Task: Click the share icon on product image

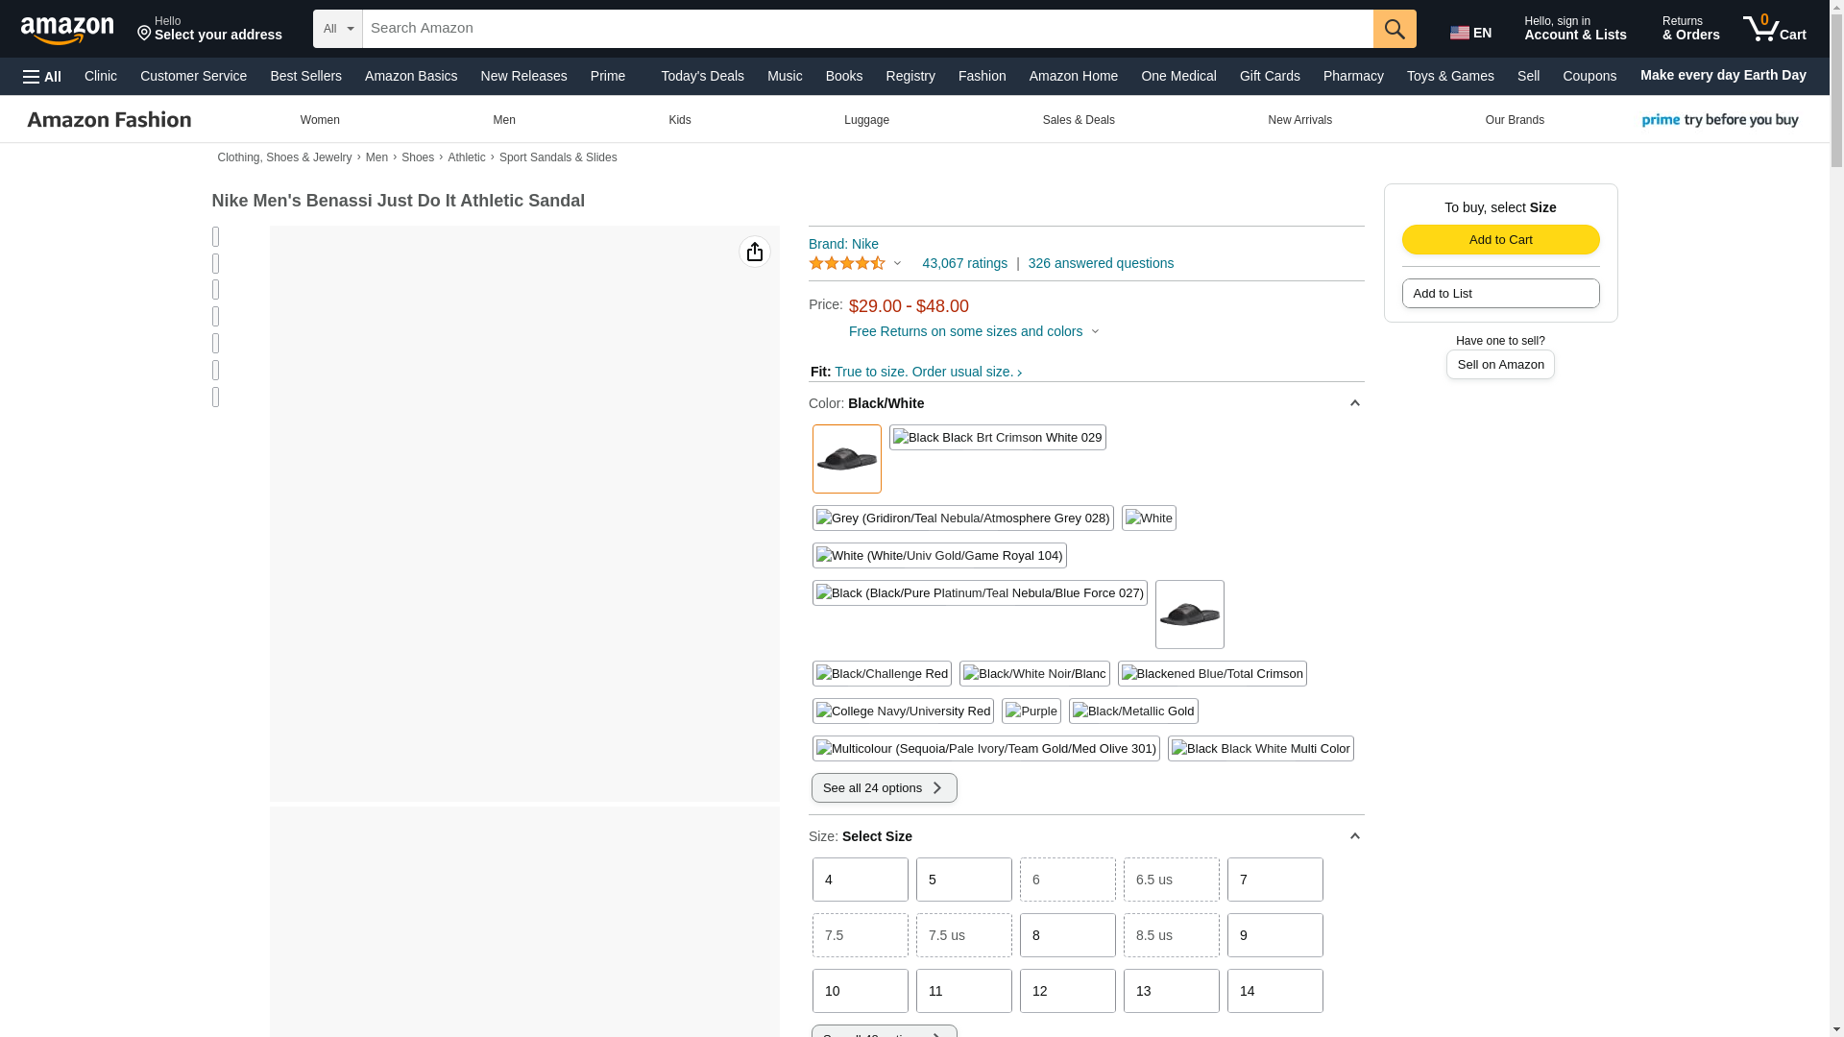Action: tap(754, 252)
